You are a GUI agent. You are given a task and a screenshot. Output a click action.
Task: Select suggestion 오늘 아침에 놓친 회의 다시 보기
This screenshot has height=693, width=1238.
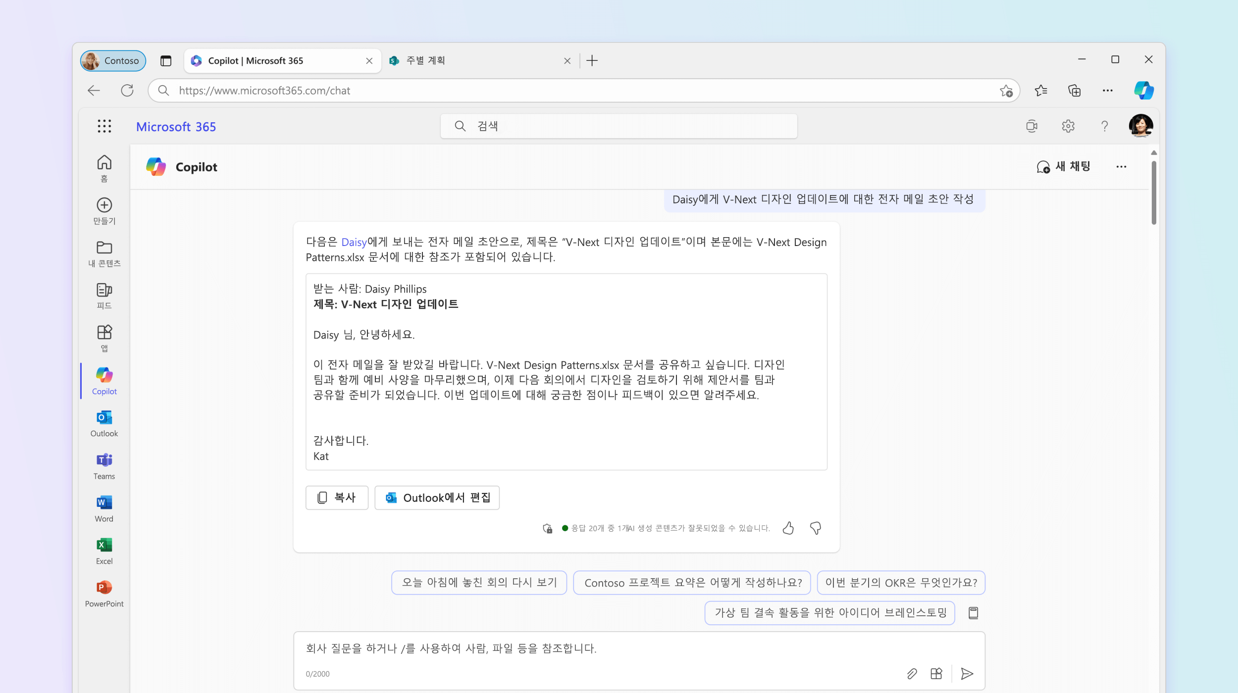[479, 583]
